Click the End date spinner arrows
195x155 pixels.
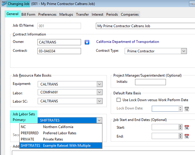pos(180,136)
